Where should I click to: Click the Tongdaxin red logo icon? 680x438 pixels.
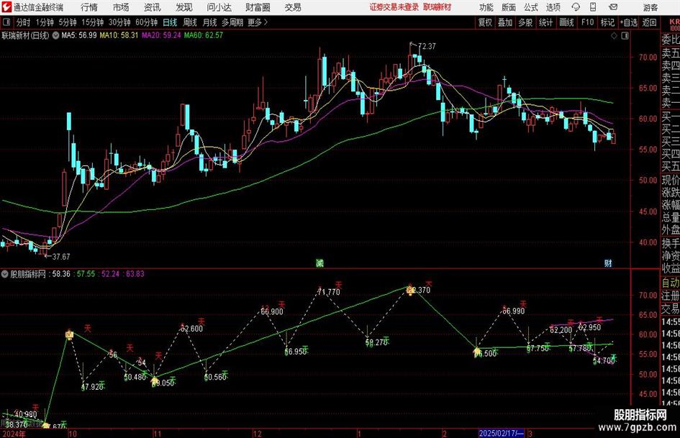6,7
